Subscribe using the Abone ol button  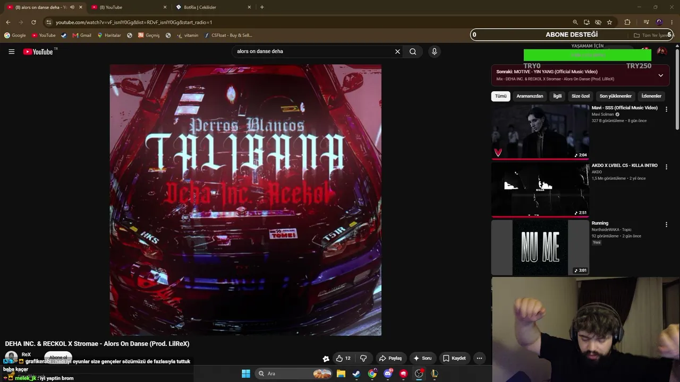pos(58,357)
